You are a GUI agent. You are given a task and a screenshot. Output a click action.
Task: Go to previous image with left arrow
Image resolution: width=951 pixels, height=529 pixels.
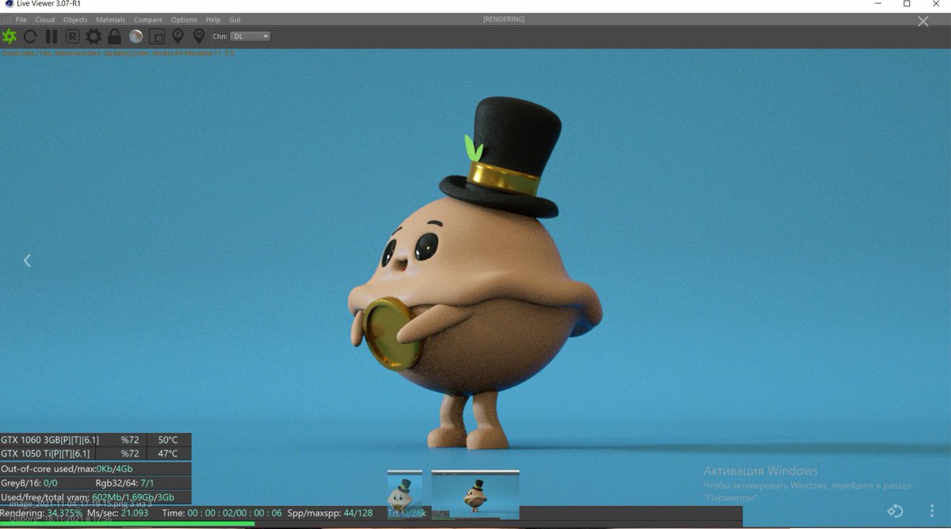(27, 261)
